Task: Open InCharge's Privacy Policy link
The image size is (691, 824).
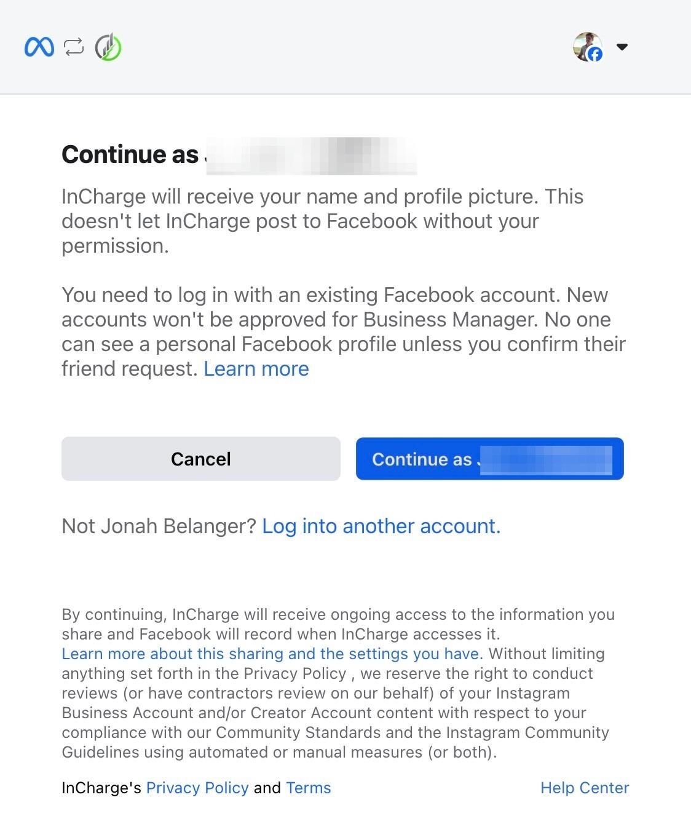Action: (x=197, y=788)
